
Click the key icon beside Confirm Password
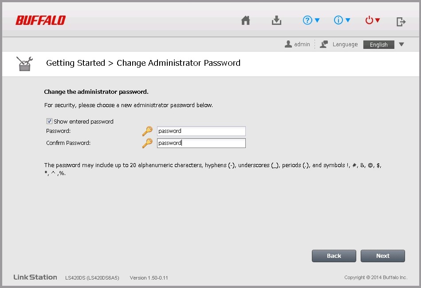coord(147,143)
